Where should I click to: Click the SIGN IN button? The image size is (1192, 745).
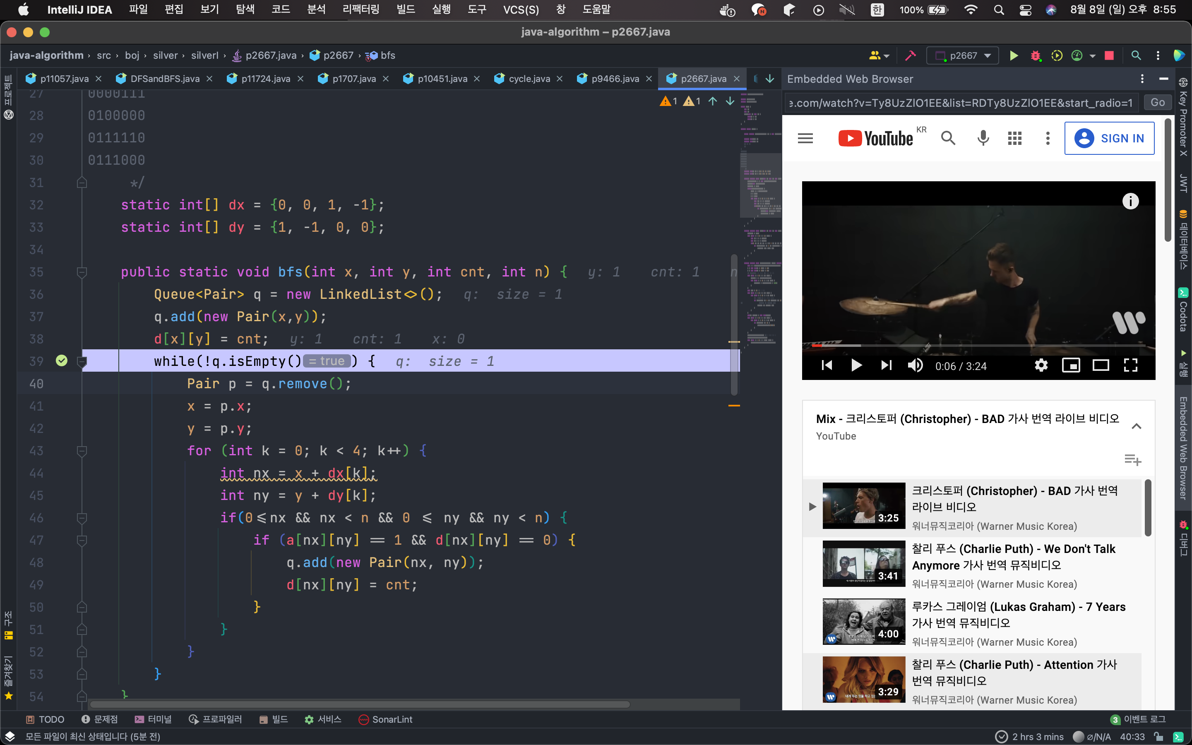click(x=1109, y=139)
